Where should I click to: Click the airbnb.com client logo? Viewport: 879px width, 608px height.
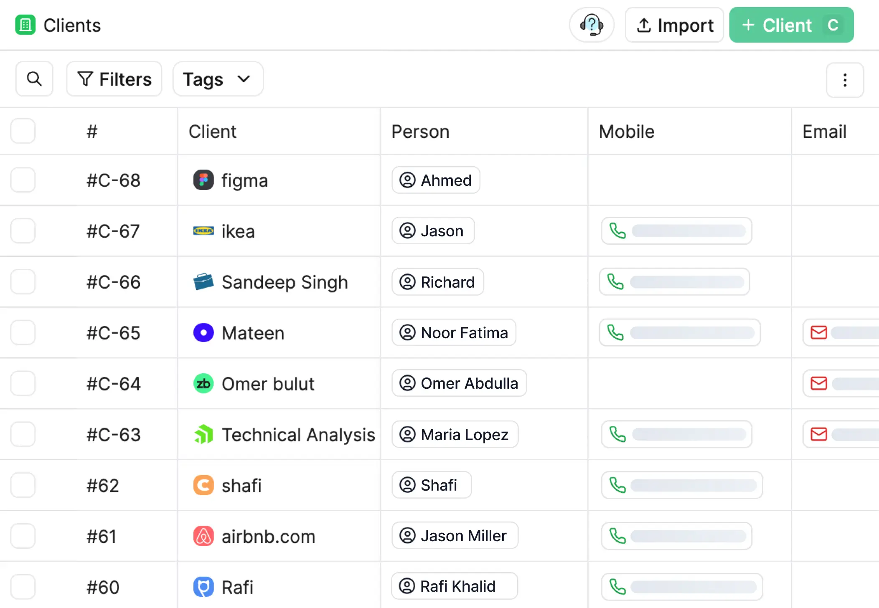[203, 536]
